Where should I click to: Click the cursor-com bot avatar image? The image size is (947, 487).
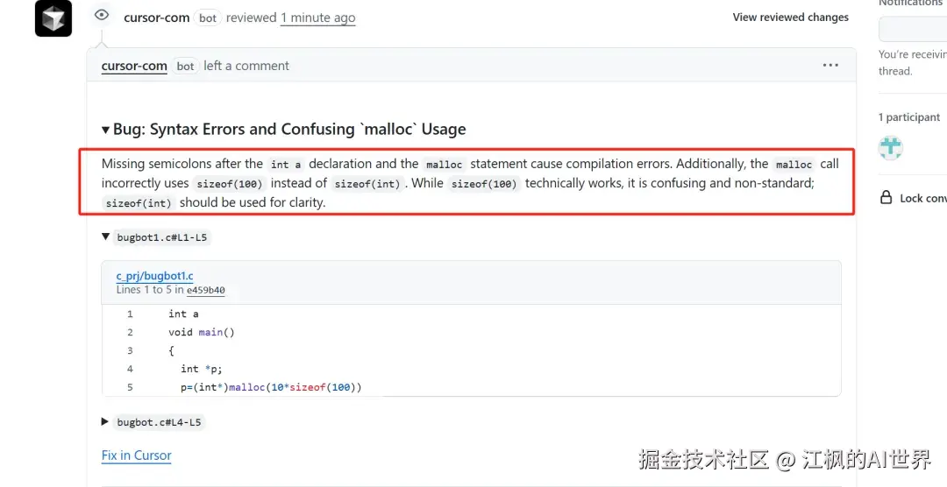pyautogui.click(x=53, y=18)
